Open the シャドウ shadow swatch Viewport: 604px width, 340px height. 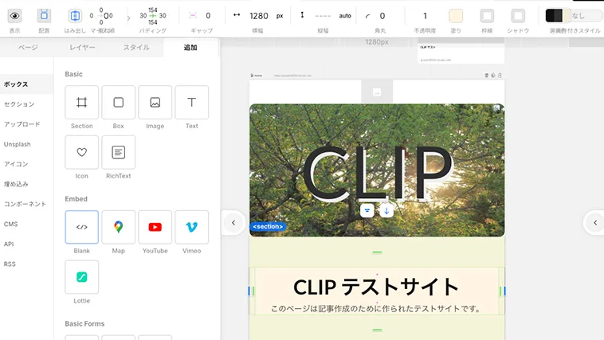pos(518,16)
